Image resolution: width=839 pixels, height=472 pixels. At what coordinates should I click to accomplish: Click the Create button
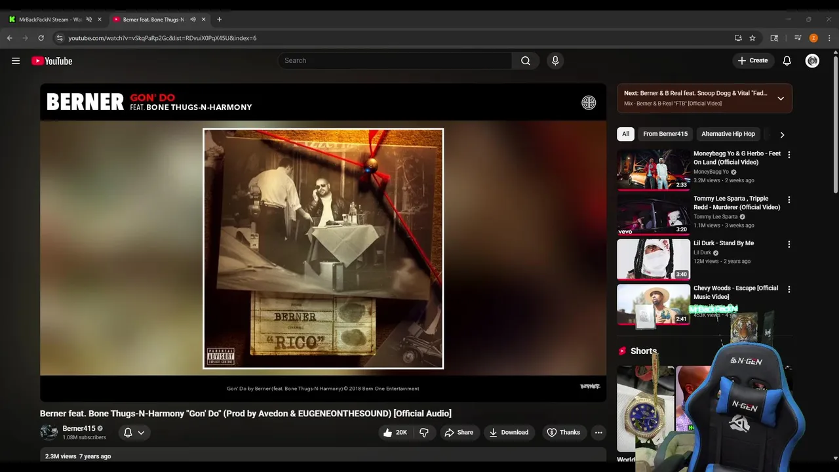click(752, 61)
